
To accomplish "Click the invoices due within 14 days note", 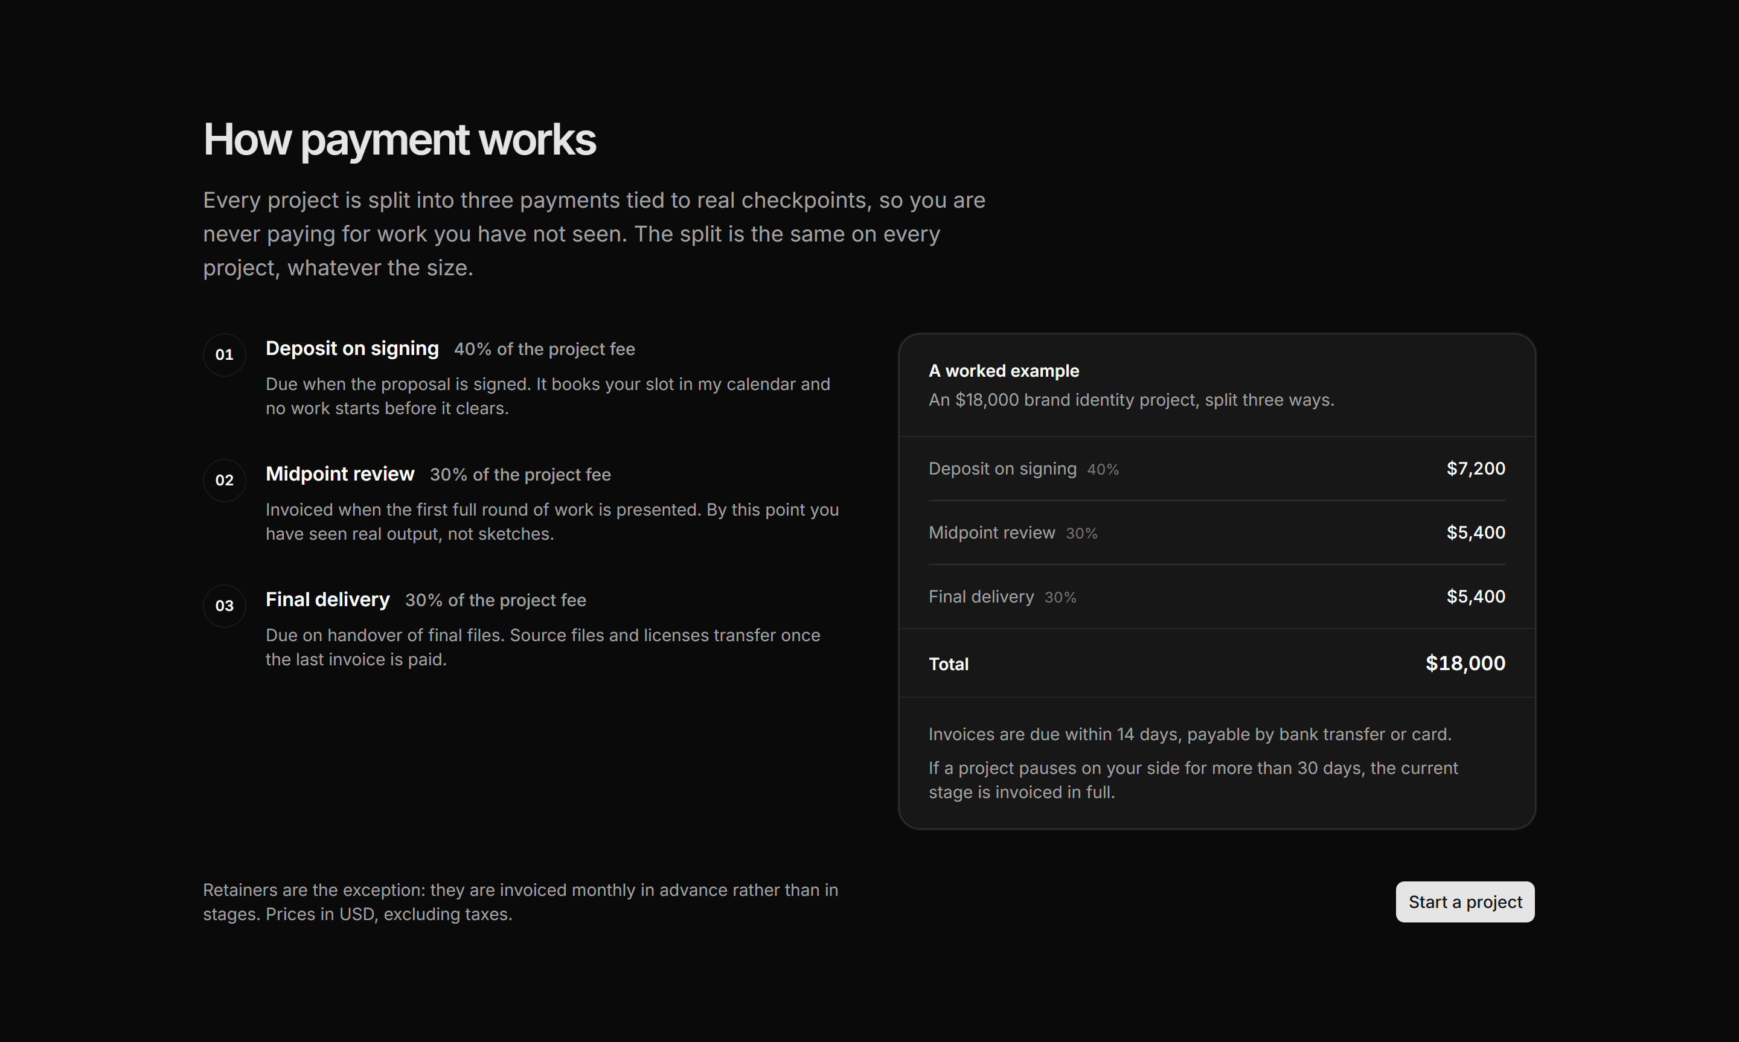I will [x=1190, y=735].
